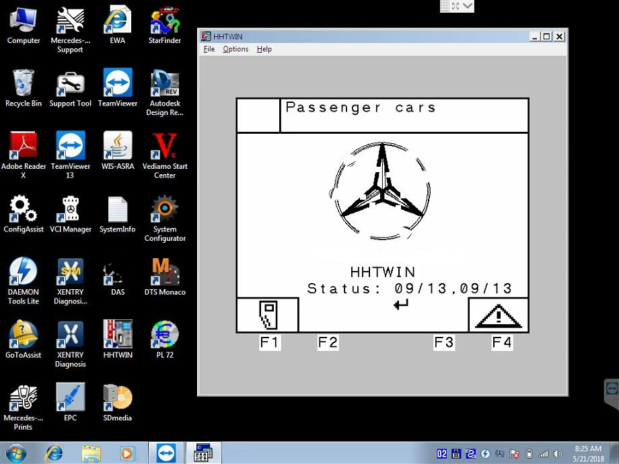Click the fullscreen arrows icon in top toolbar
The image size is (619, 464).
click(x=456, y=6)
